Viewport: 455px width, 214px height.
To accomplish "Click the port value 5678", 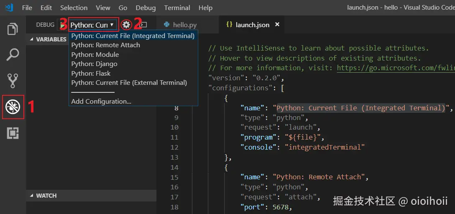I will pos(280,207).
